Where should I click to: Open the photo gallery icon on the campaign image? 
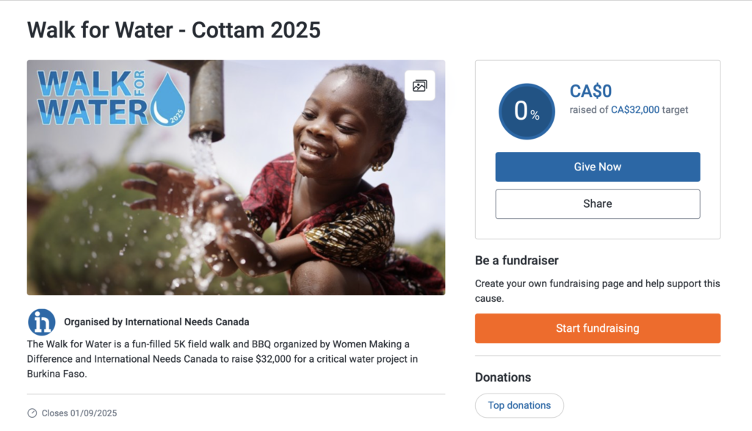[x=420, y=86]
